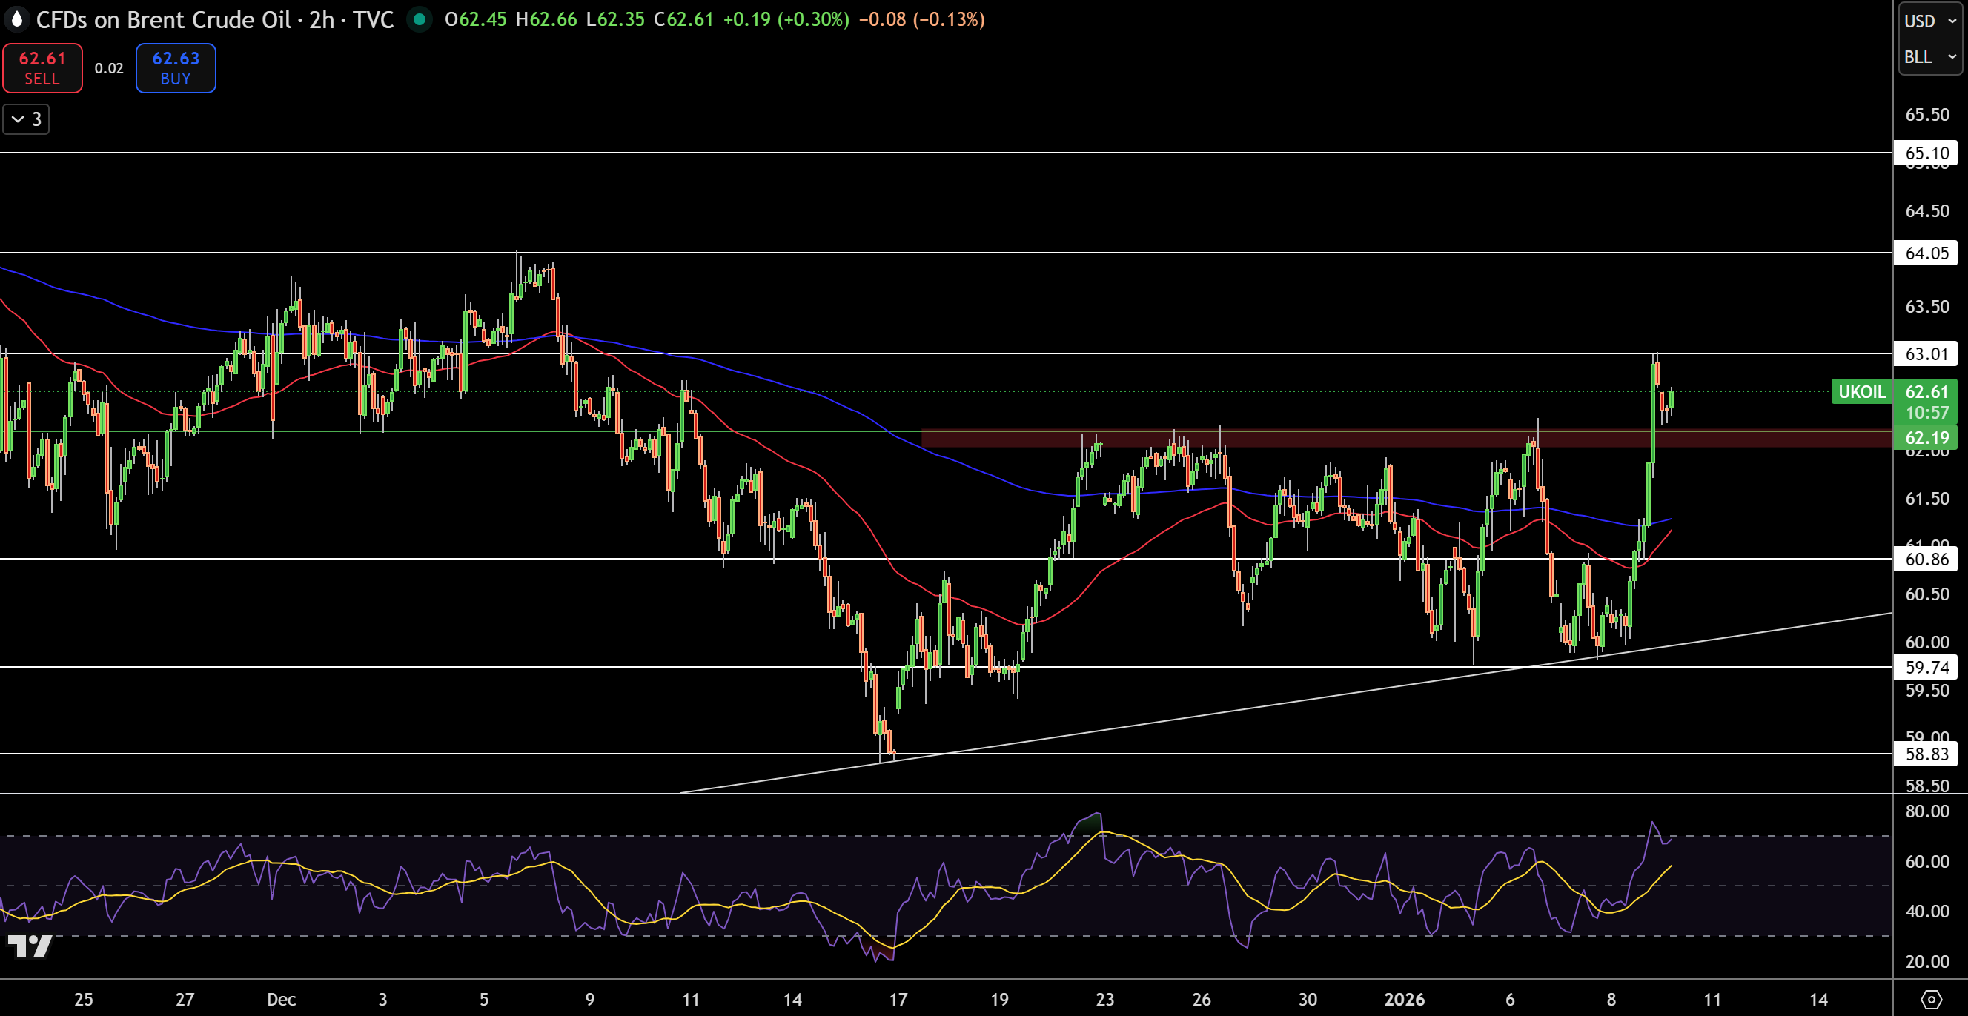This screenshot has height=1016, width=1968.
Task: Open the USD currency dropdown
Action: [x=1929, y=21]
